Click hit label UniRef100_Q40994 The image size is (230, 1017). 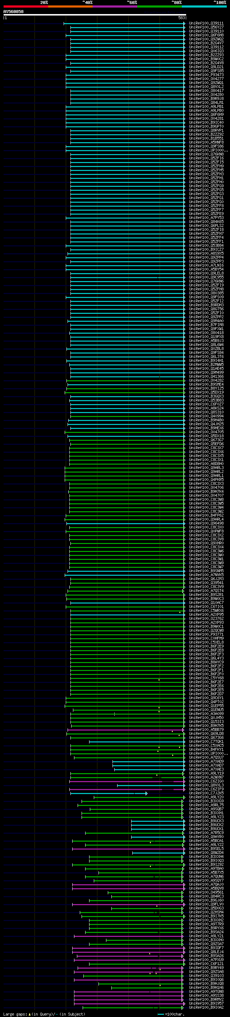point(206,416)
